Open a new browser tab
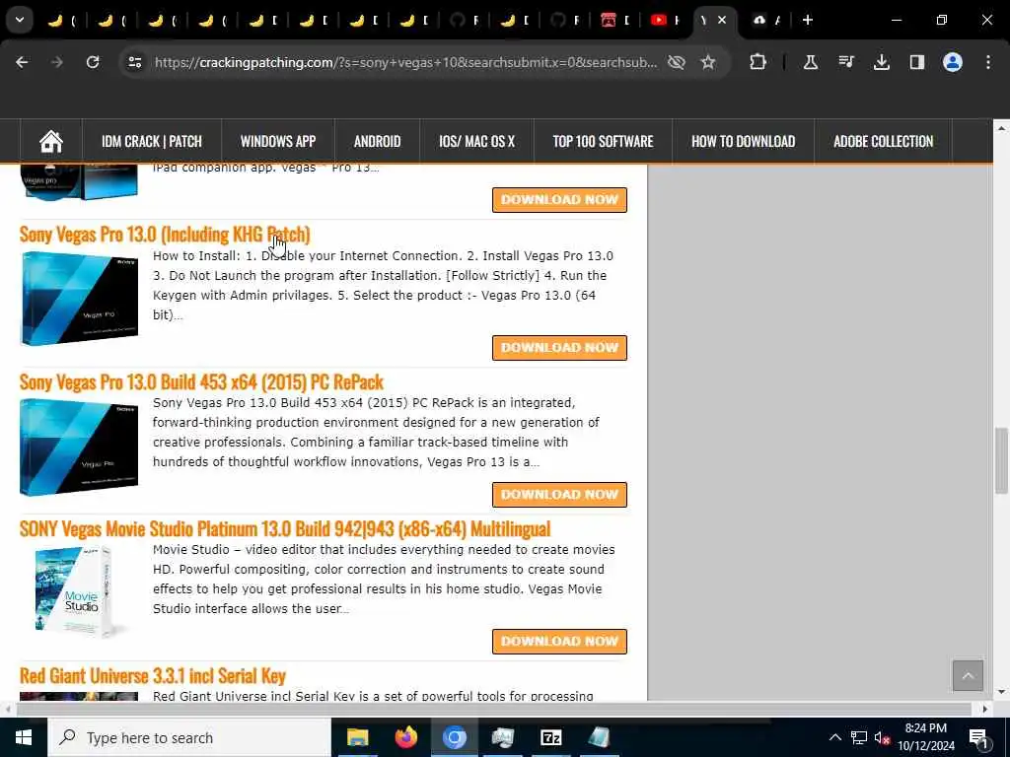This screenshot has width=1010, height=757. 807,20
